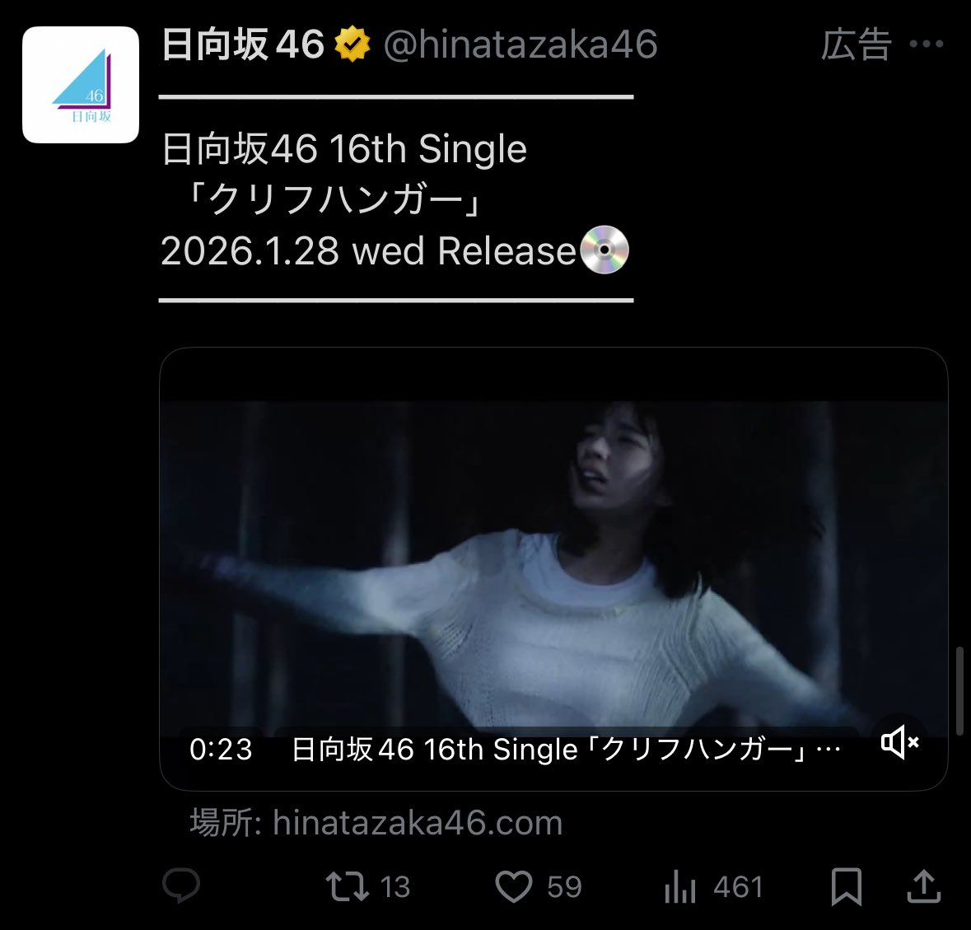
Task: Click the like count 59
Action: 564,886
